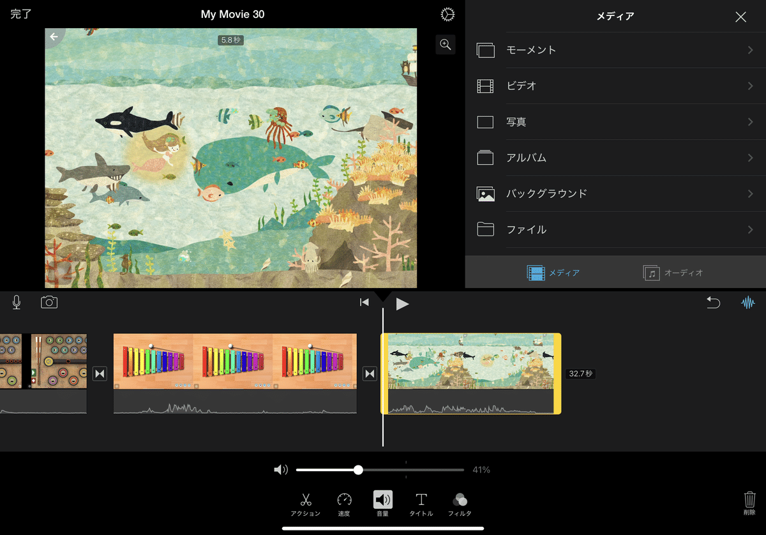Tap the microphone voiceover icon

[x=17, y=303]
